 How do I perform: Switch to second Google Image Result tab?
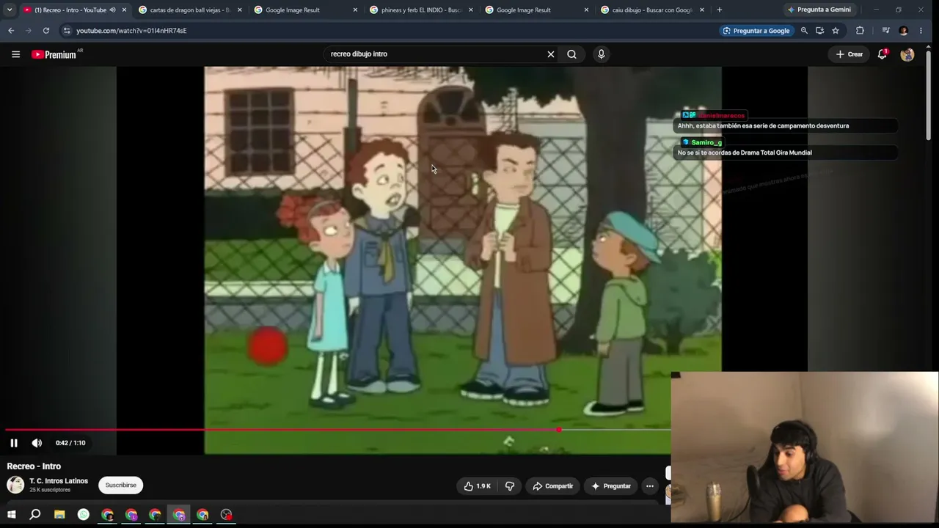coord(536,10)
